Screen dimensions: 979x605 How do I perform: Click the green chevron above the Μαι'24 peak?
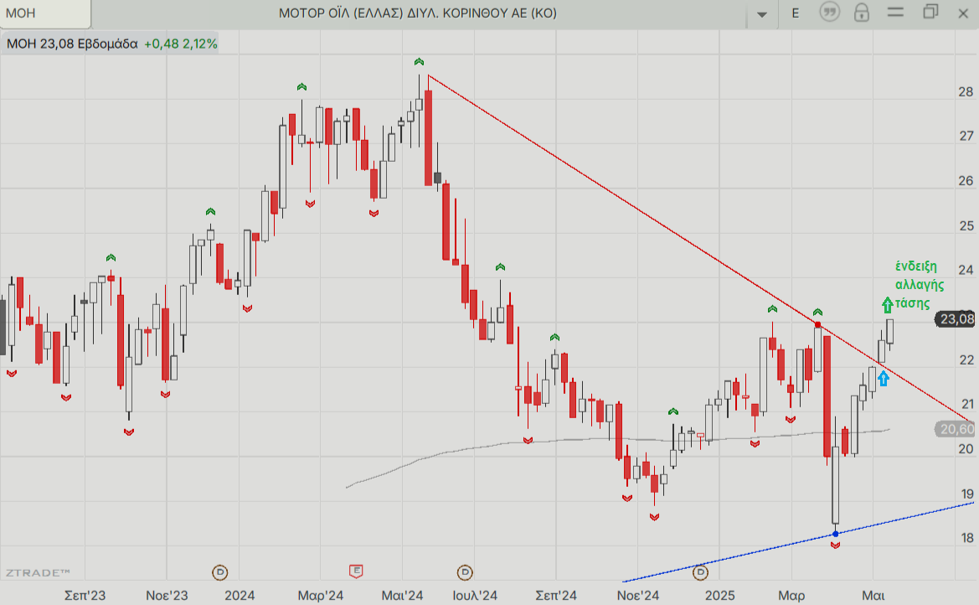coord(419,62)
